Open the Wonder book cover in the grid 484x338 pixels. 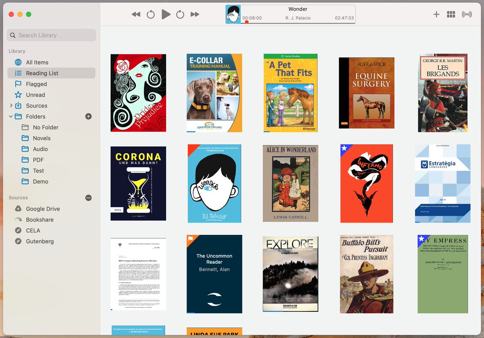coord(215,183)
